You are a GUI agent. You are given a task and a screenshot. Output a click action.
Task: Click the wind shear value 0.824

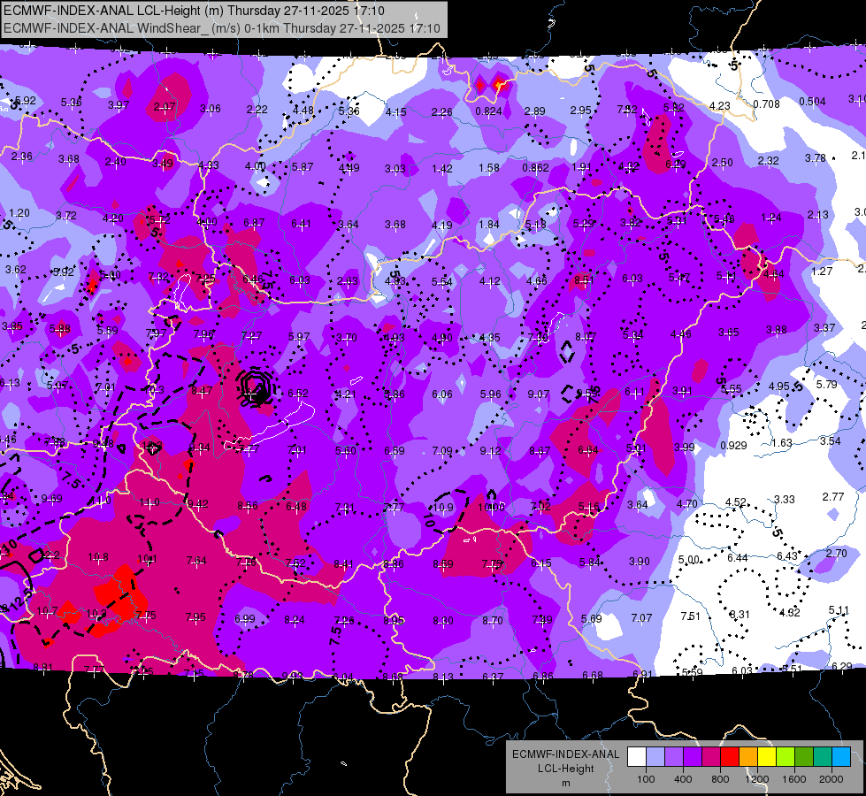489,111
